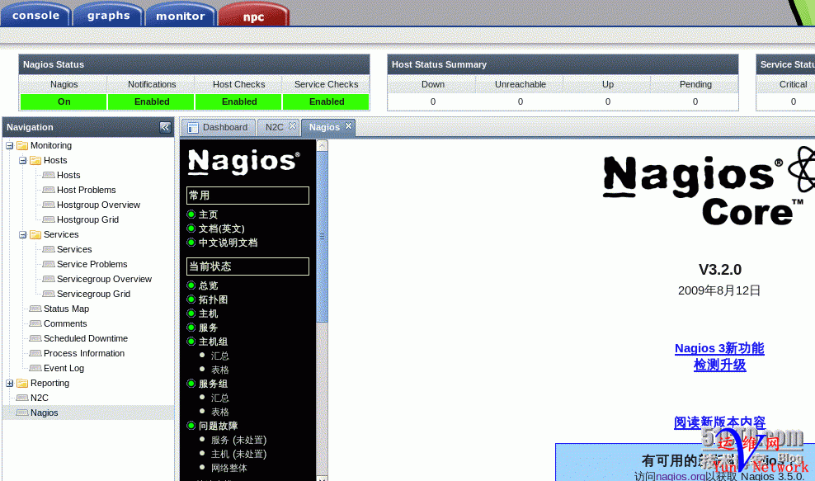Switch to the monitor tab
This screenshot has width=815, height=481.
tap(181, 16)
